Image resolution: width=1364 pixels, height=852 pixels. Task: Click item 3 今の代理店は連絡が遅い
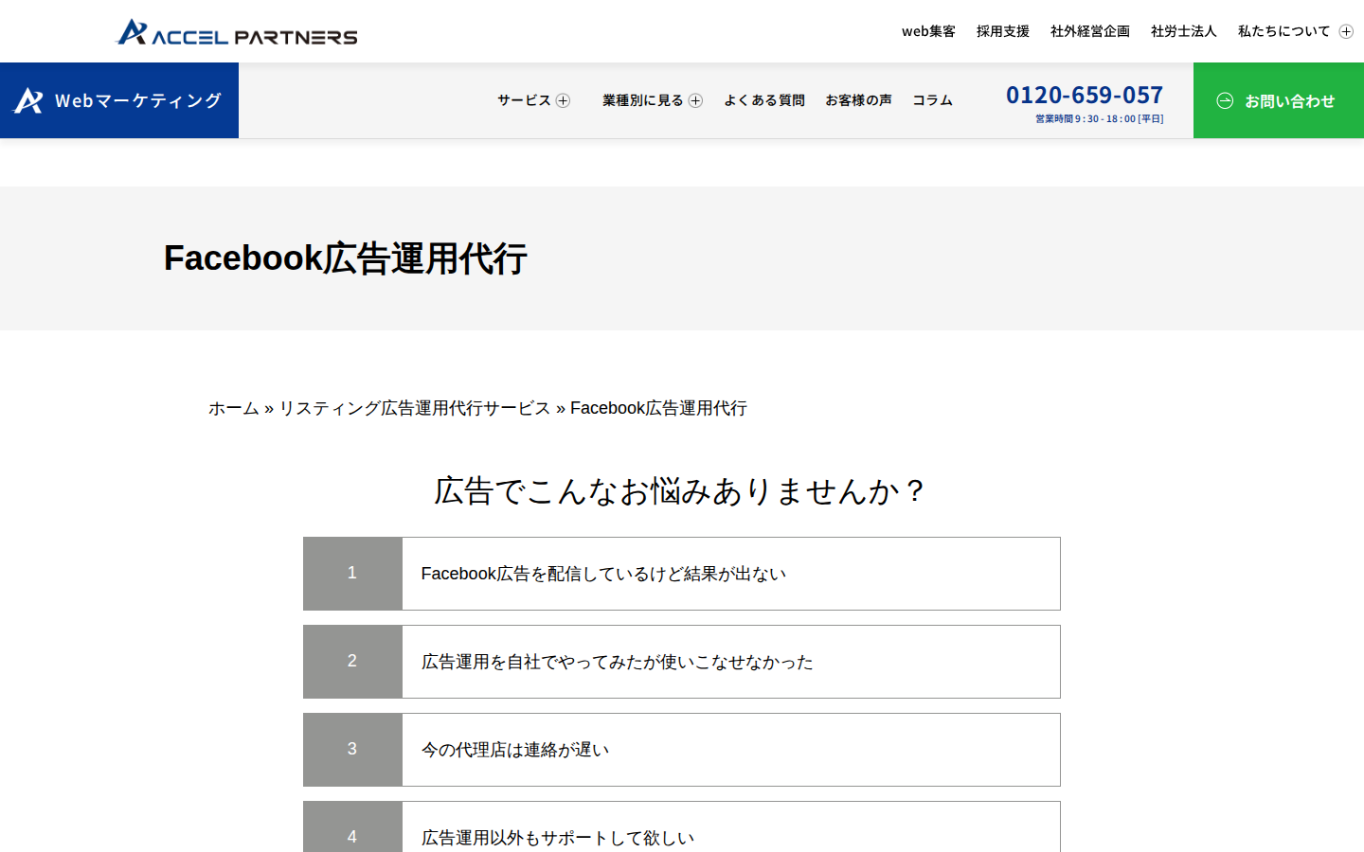click(682, 750)
